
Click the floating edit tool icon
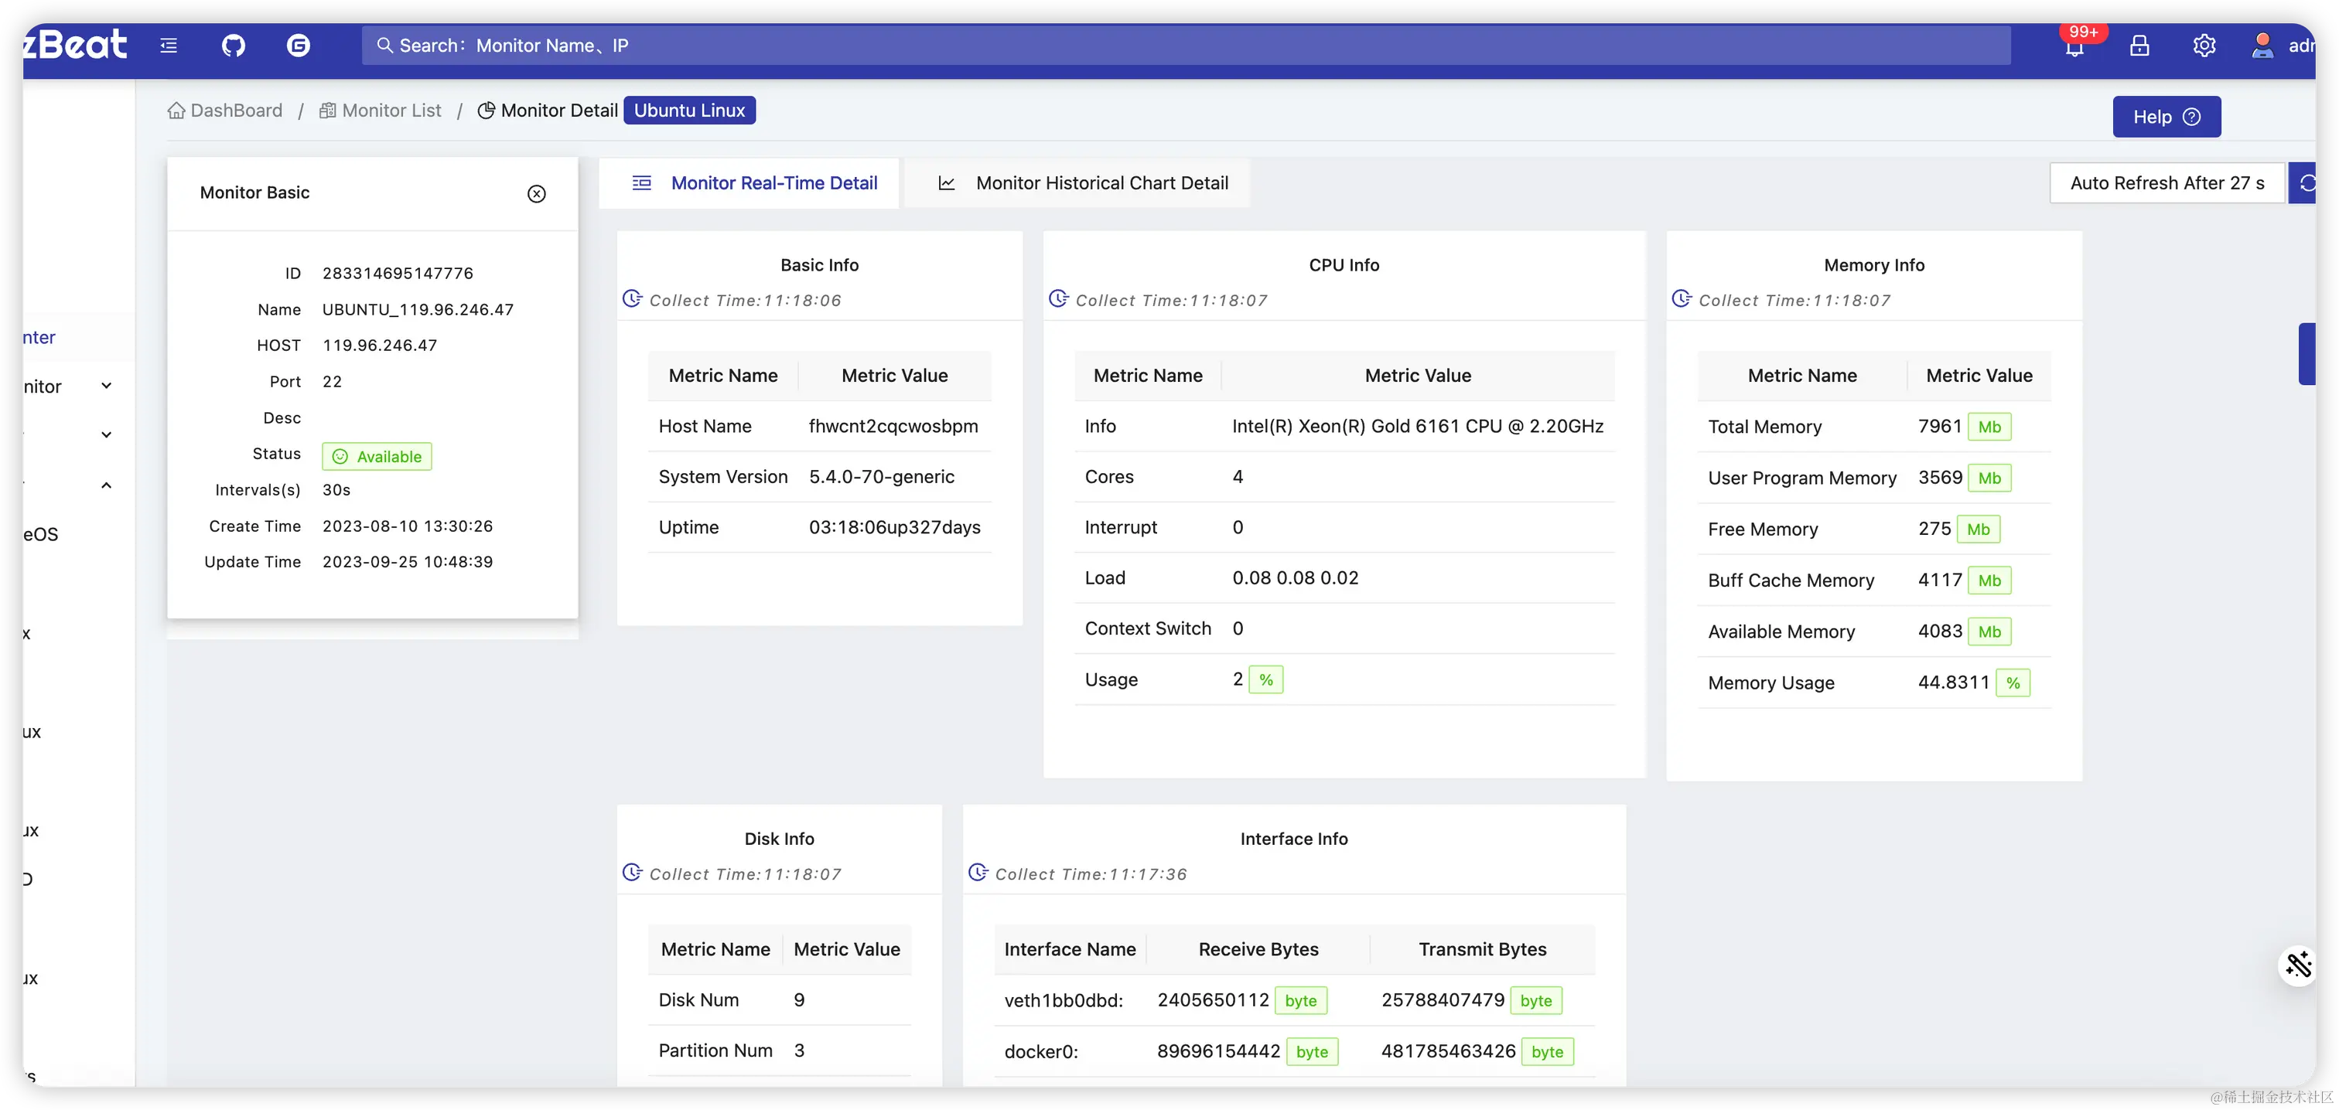coord(2298,965)
